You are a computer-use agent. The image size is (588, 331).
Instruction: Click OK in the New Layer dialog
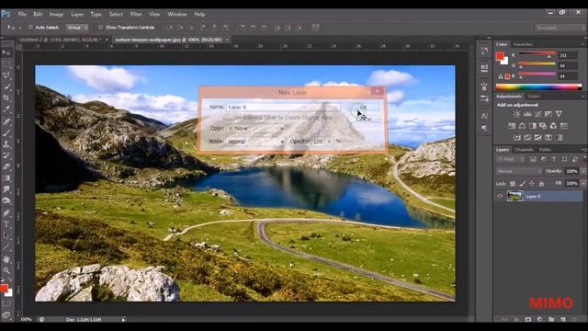tap(363, 107)
